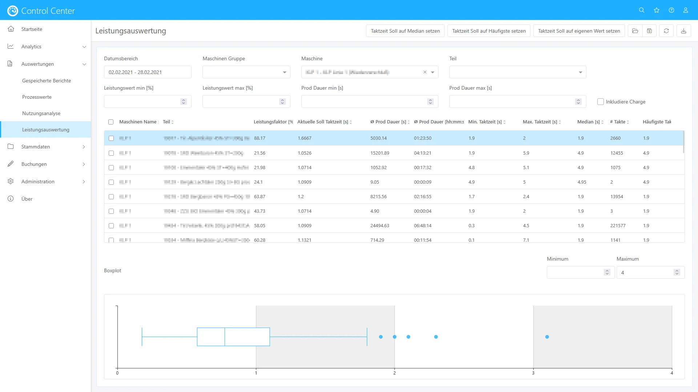The image size is (698, 392).
Task: Click the open folder report icon
Action: point(635,31)
